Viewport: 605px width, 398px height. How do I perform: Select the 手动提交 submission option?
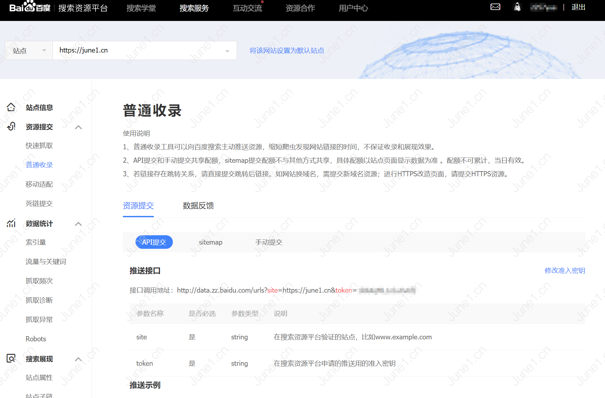(269, 242)
